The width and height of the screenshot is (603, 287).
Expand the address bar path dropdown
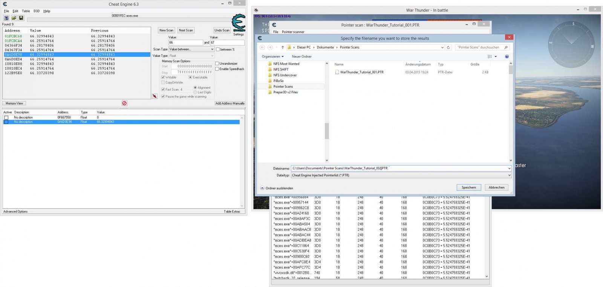point(442,47)
